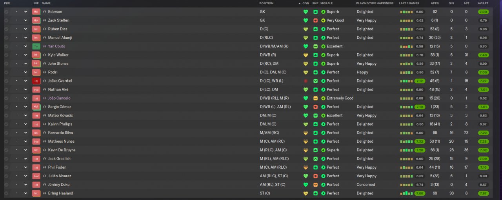Toggle the picked checkmark for Erling Haaland
Image resolution: width=502 pixels, height=200 pixels.
[x=6, y=193]
